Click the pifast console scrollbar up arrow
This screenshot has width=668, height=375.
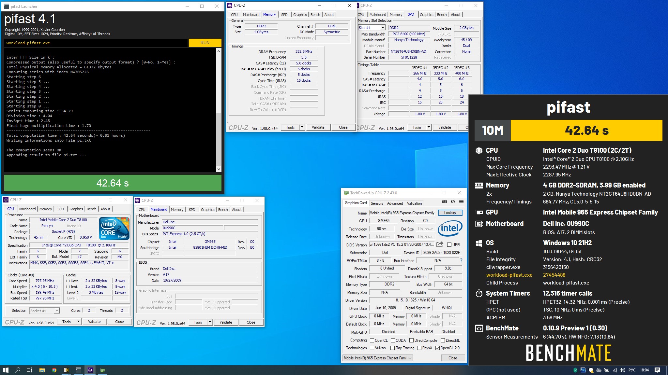(x=219, y=51)
